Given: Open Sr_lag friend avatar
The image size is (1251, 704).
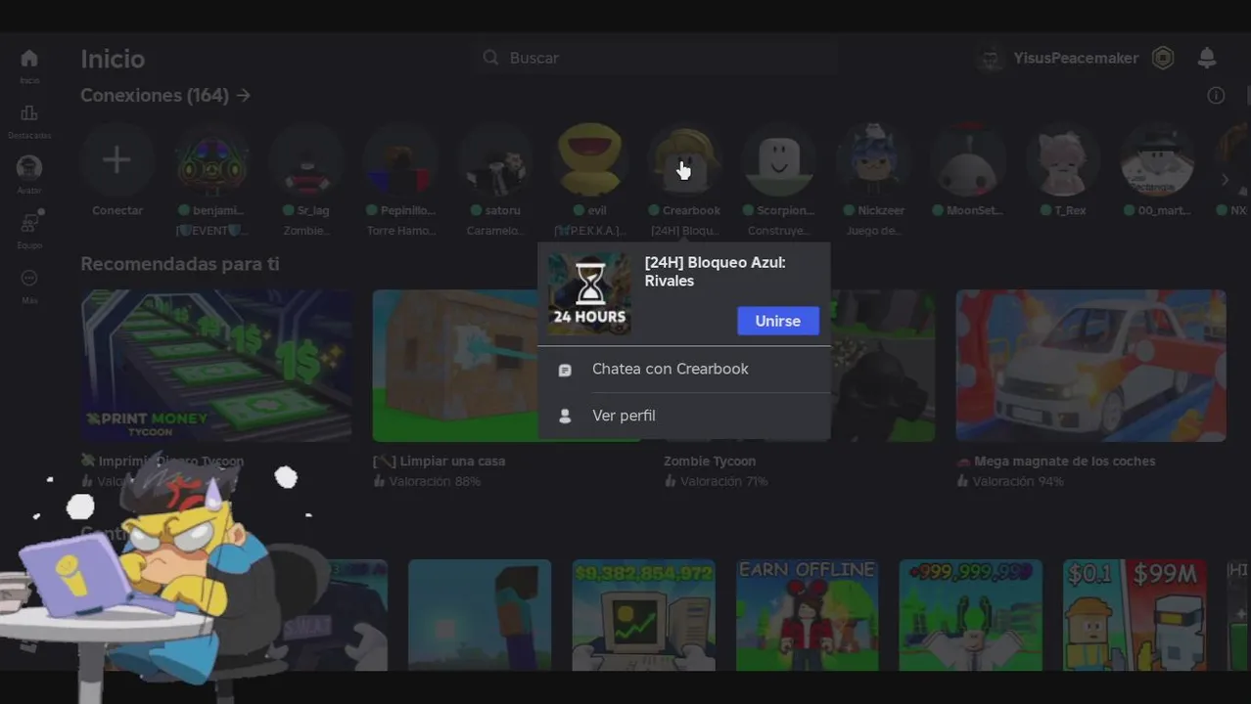Looking at the screenshot, I should tap(306, 160).
